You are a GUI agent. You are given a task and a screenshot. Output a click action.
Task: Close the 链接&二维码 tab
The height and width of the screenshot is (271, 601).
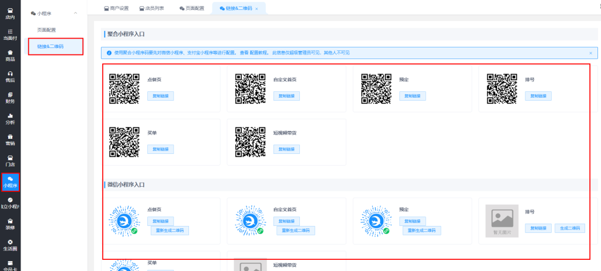click(256, 9)
